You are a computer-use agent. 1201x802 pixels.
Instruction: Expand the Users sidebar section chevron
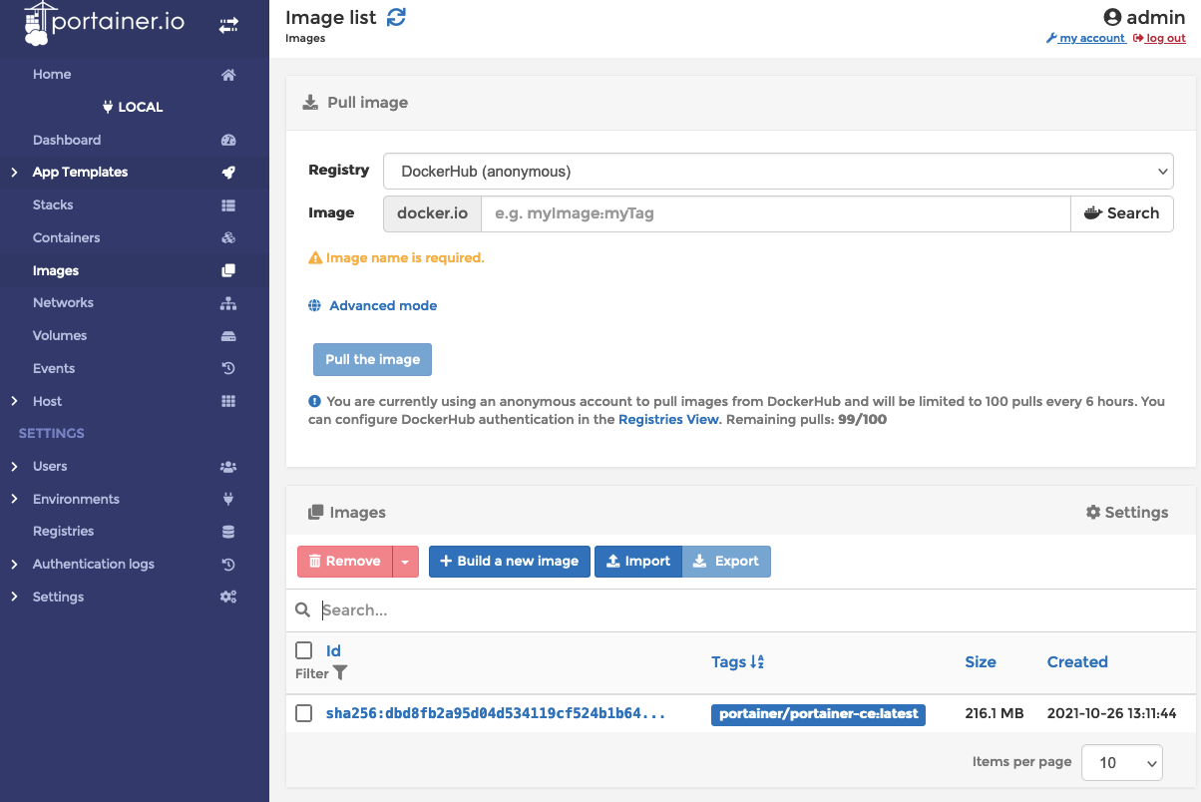tap(15, 467)
